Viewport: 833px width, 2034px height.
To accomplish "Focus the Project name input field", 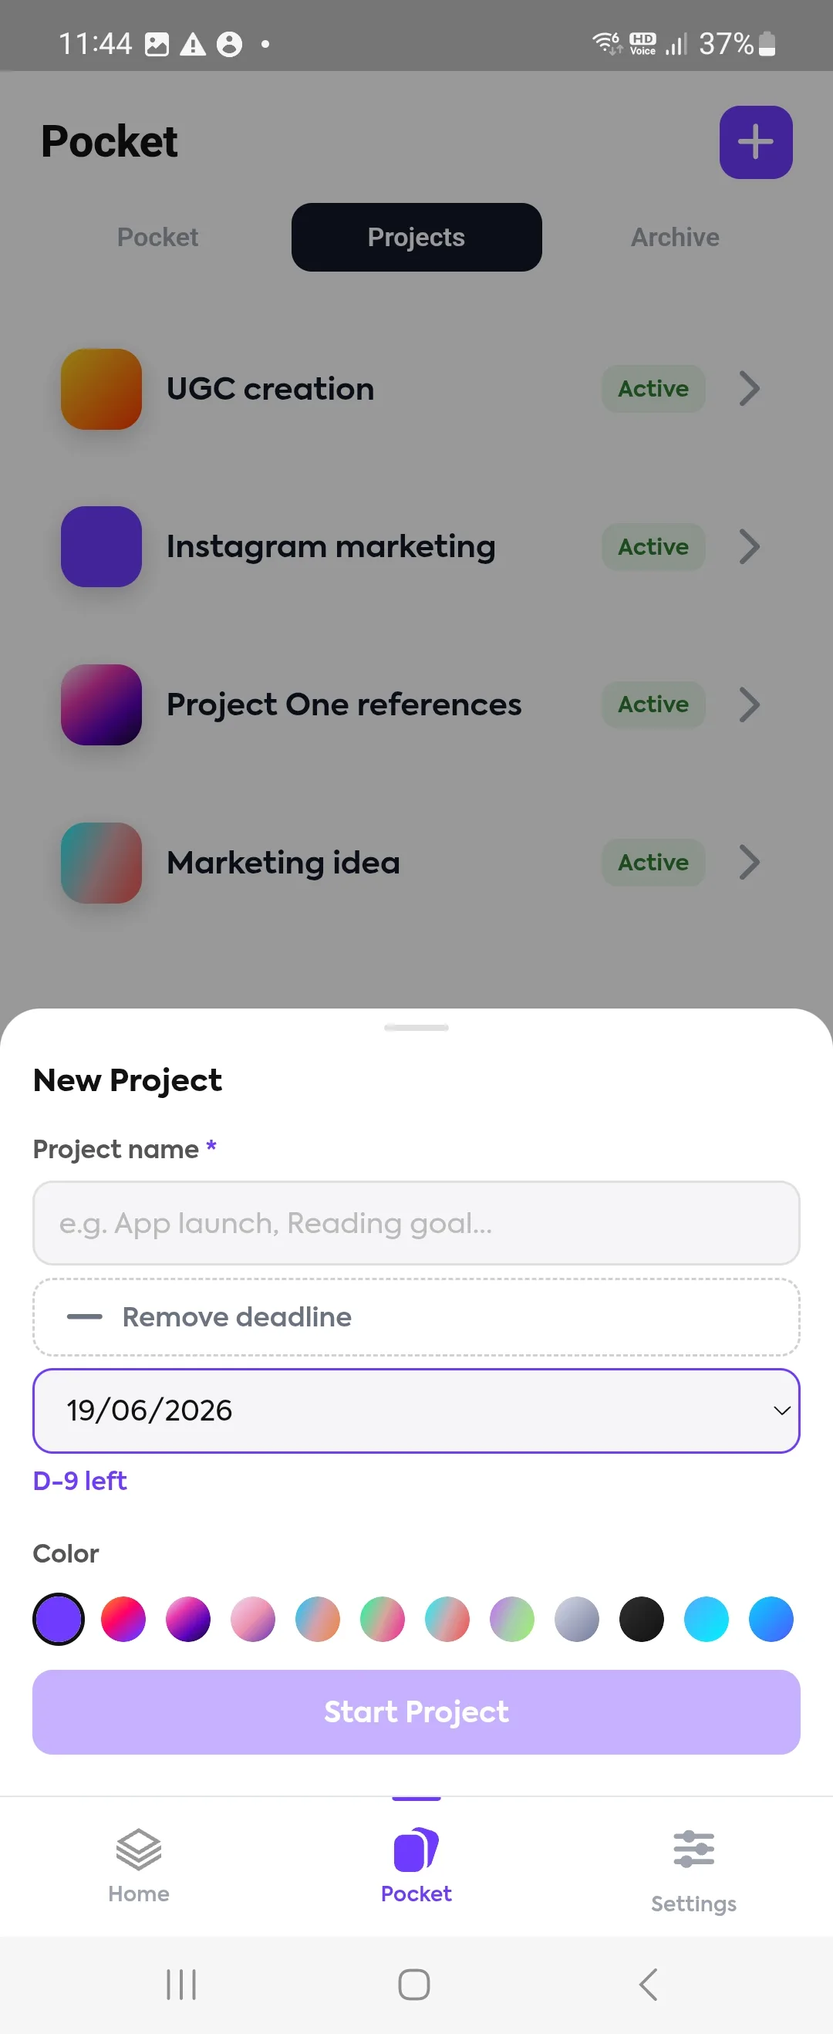I will (x=416, y=1222).
